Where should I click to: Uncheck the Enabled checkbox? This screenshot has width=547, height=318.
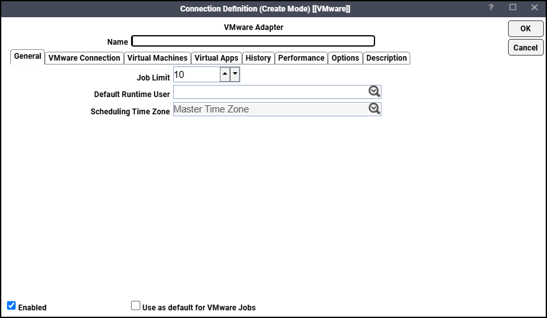click(12, 306)
